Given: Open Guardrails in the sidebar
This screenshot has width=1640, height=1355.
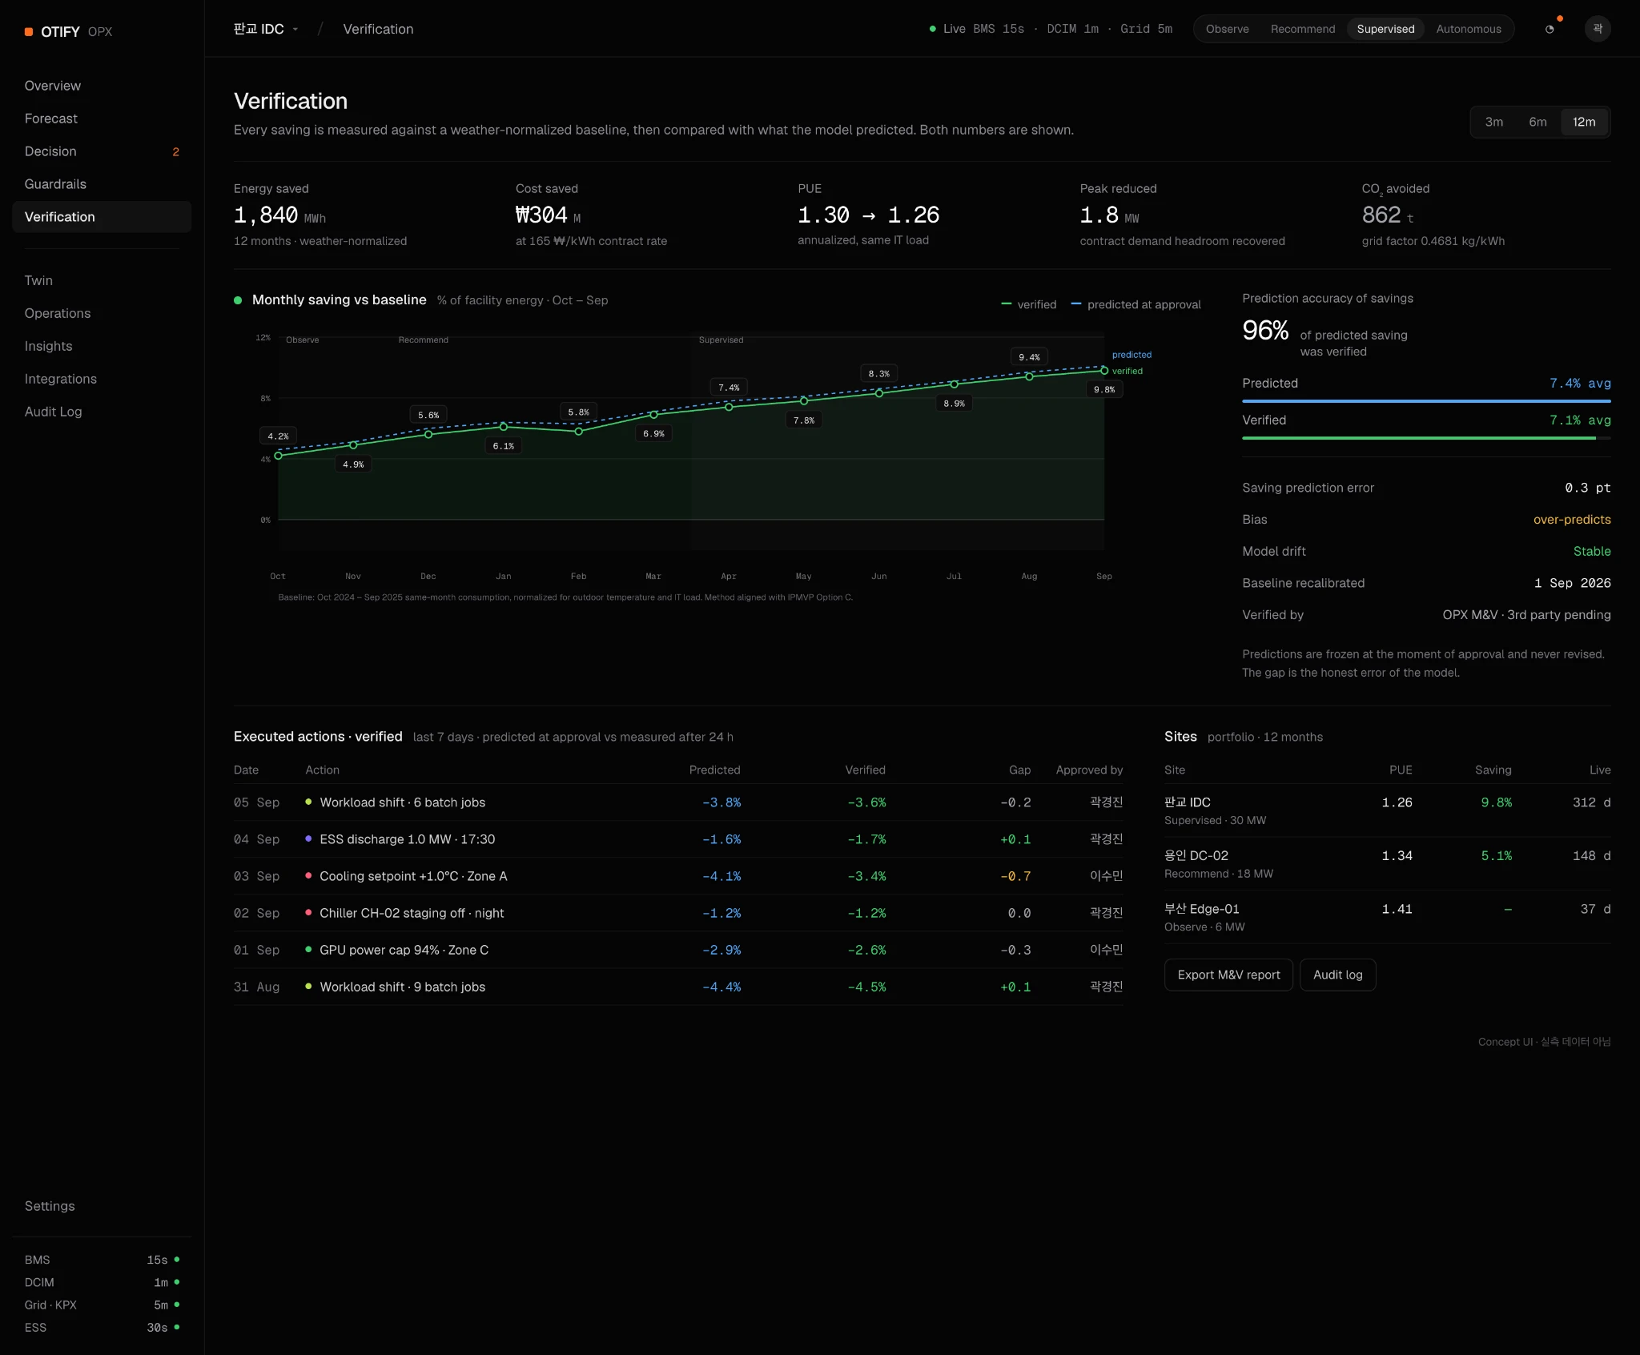Looking at the screenshot, I should [x=102, y=184].
